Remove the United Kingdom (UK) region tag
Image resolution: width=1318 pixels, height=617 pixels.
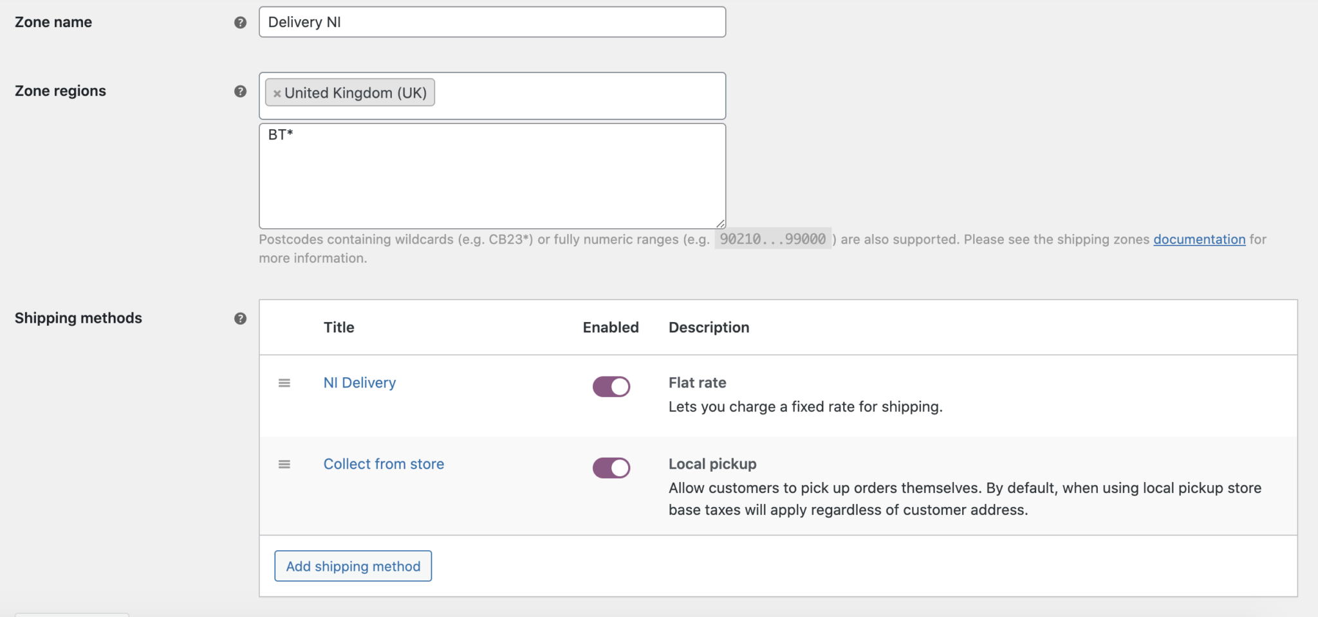[277, 93]
